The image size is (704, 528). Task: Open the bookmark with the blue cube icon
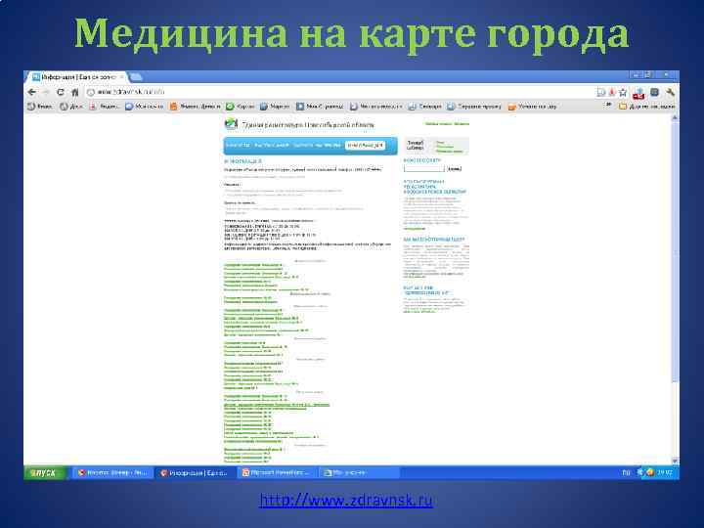click(275, 107)
